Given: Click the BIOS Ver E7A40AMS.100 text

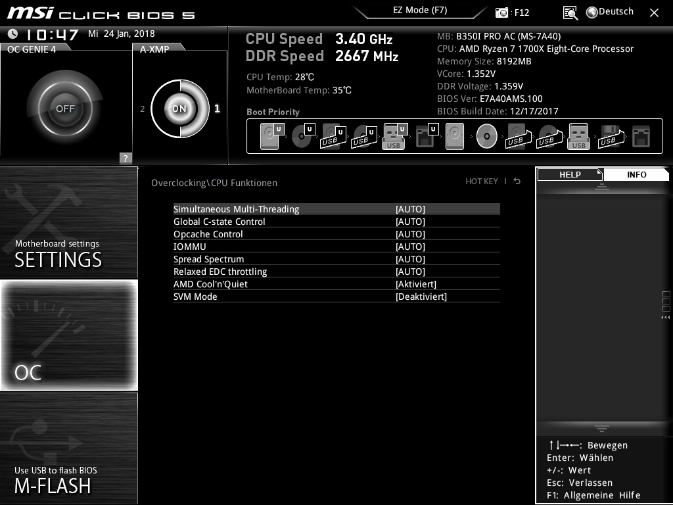Looking at the screenshot, I should tap(490, 99).
